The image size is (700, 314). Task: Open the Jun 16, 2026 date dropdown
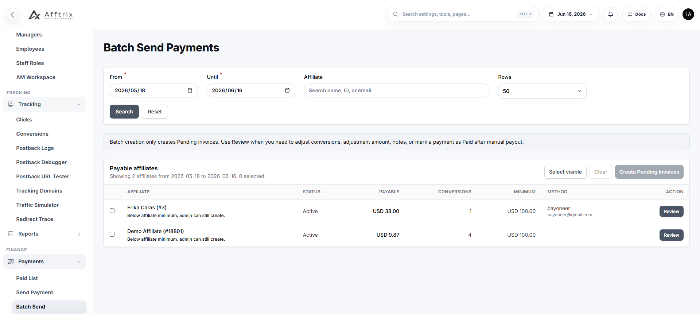[571, 14]
